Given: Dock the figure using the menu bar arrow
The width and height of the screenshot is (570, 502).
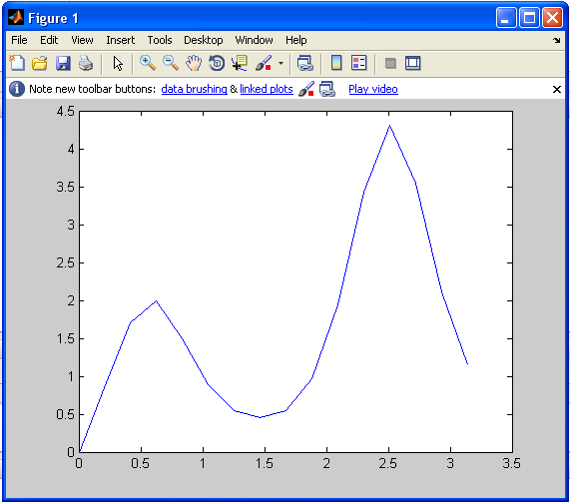Looking at the screenshot, I should coord(557,40).
